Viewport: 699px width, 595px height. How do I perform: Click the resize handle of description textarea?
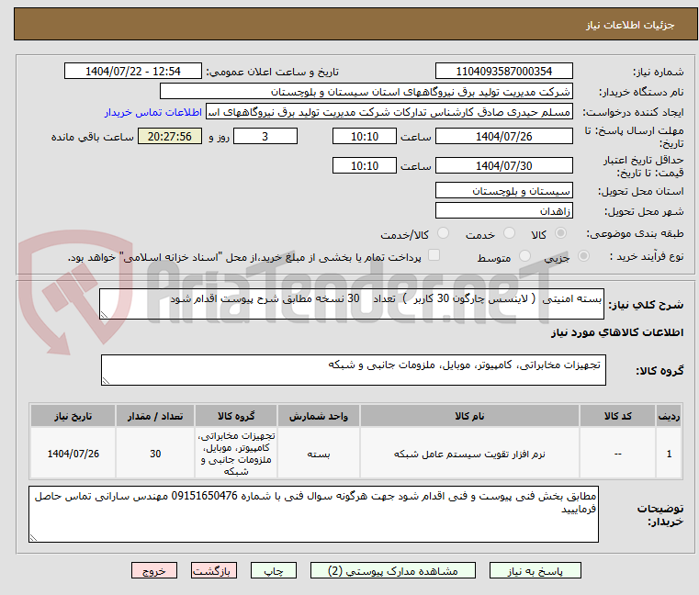[104, 315]
